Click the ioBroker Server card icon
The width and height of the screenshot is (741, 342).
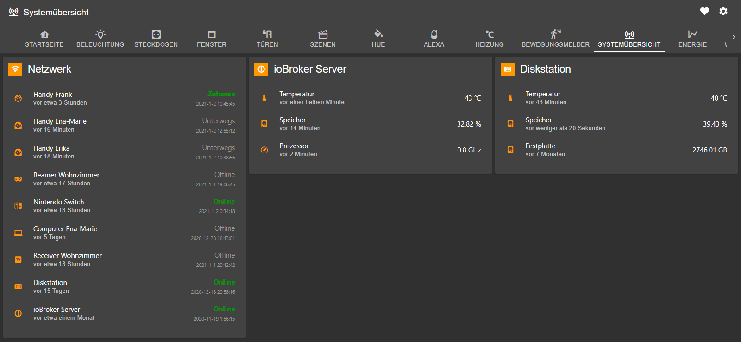click(261, 69)
